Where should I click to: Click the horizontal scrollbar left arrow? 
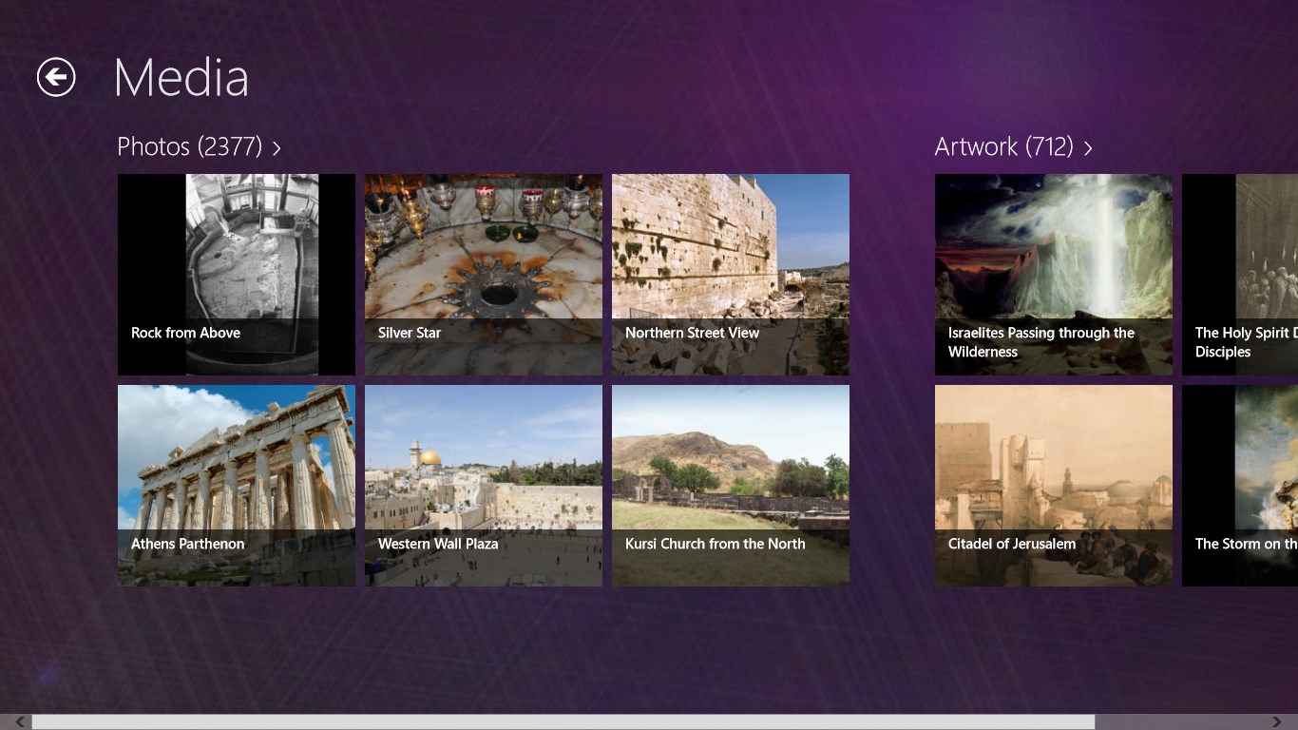(20, 722)
